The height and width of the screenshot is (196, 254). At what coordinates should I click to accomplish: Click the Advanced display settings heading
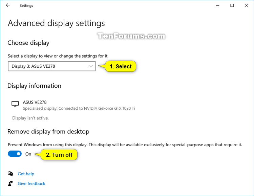click(x=56, y=23)
